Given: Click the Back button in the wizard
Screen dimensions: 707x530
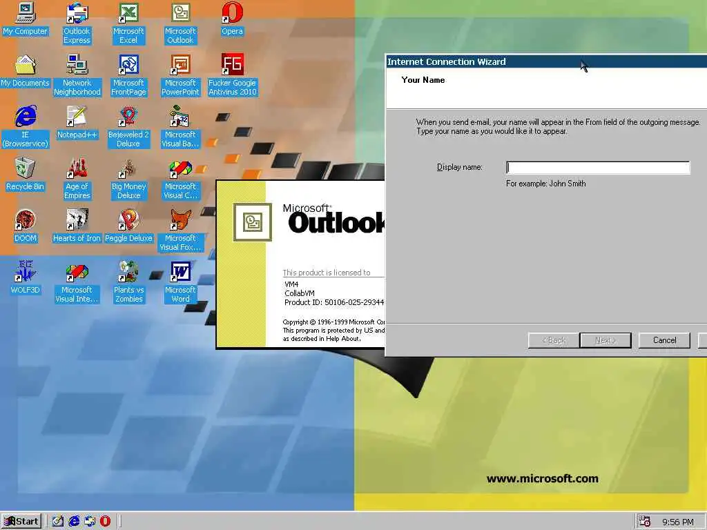Looking at the screenshot, I should point(554,340).
